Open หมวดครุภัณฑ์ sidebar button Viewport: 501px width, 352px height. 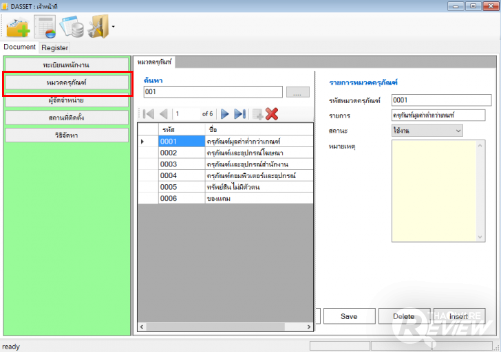[67, 82]
